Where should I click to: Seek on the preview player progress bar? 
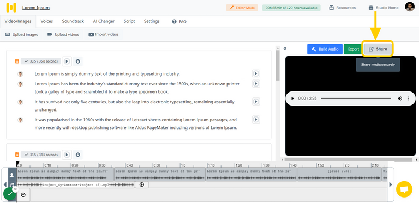tap(356, 99)
